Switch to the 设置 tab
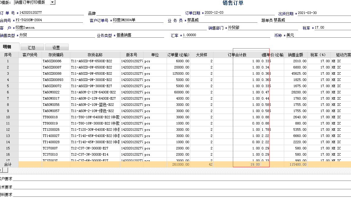Image resolution: width=351 pixels, height=198 pixels. 56,47
